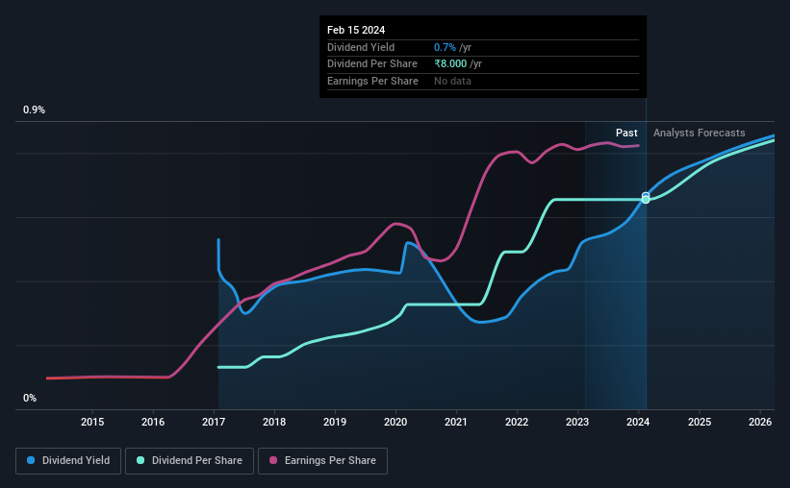Toggle the Dividend Yield legend series

point(68,461)
